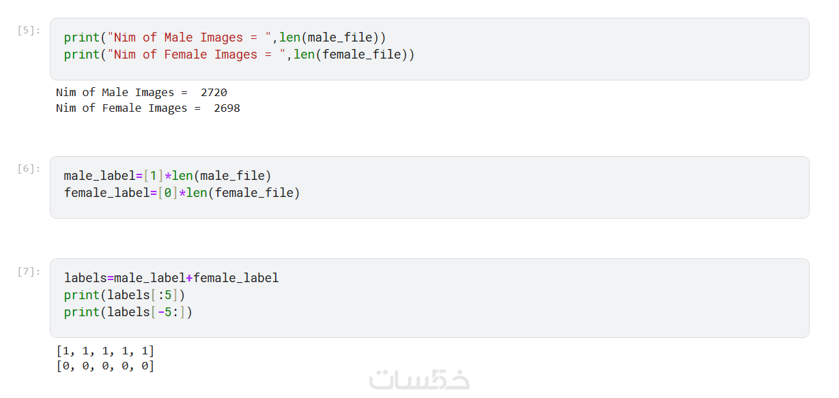
Task: Click the output line showing 2698
Action: tap(147, 108)
